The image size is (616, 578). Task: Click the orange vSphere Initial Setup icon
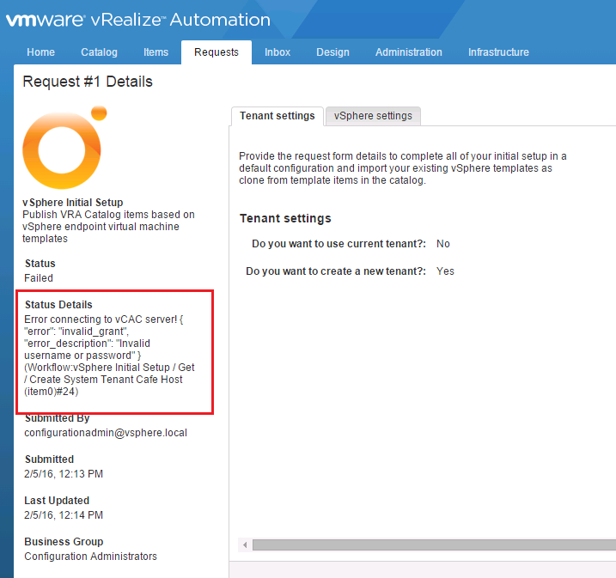[64, 148]
